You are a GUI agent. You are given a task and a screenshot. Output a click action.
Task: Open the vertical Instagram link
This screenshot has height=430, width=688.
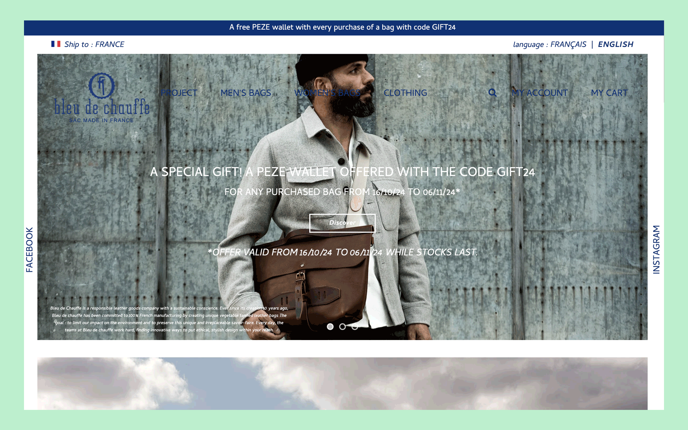pos(656,249)
